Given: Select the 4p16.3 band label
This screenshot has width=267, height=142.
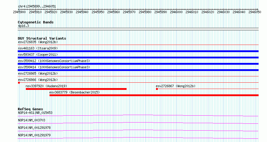Looking at the screenshot, I should click(x=23, y=26).
